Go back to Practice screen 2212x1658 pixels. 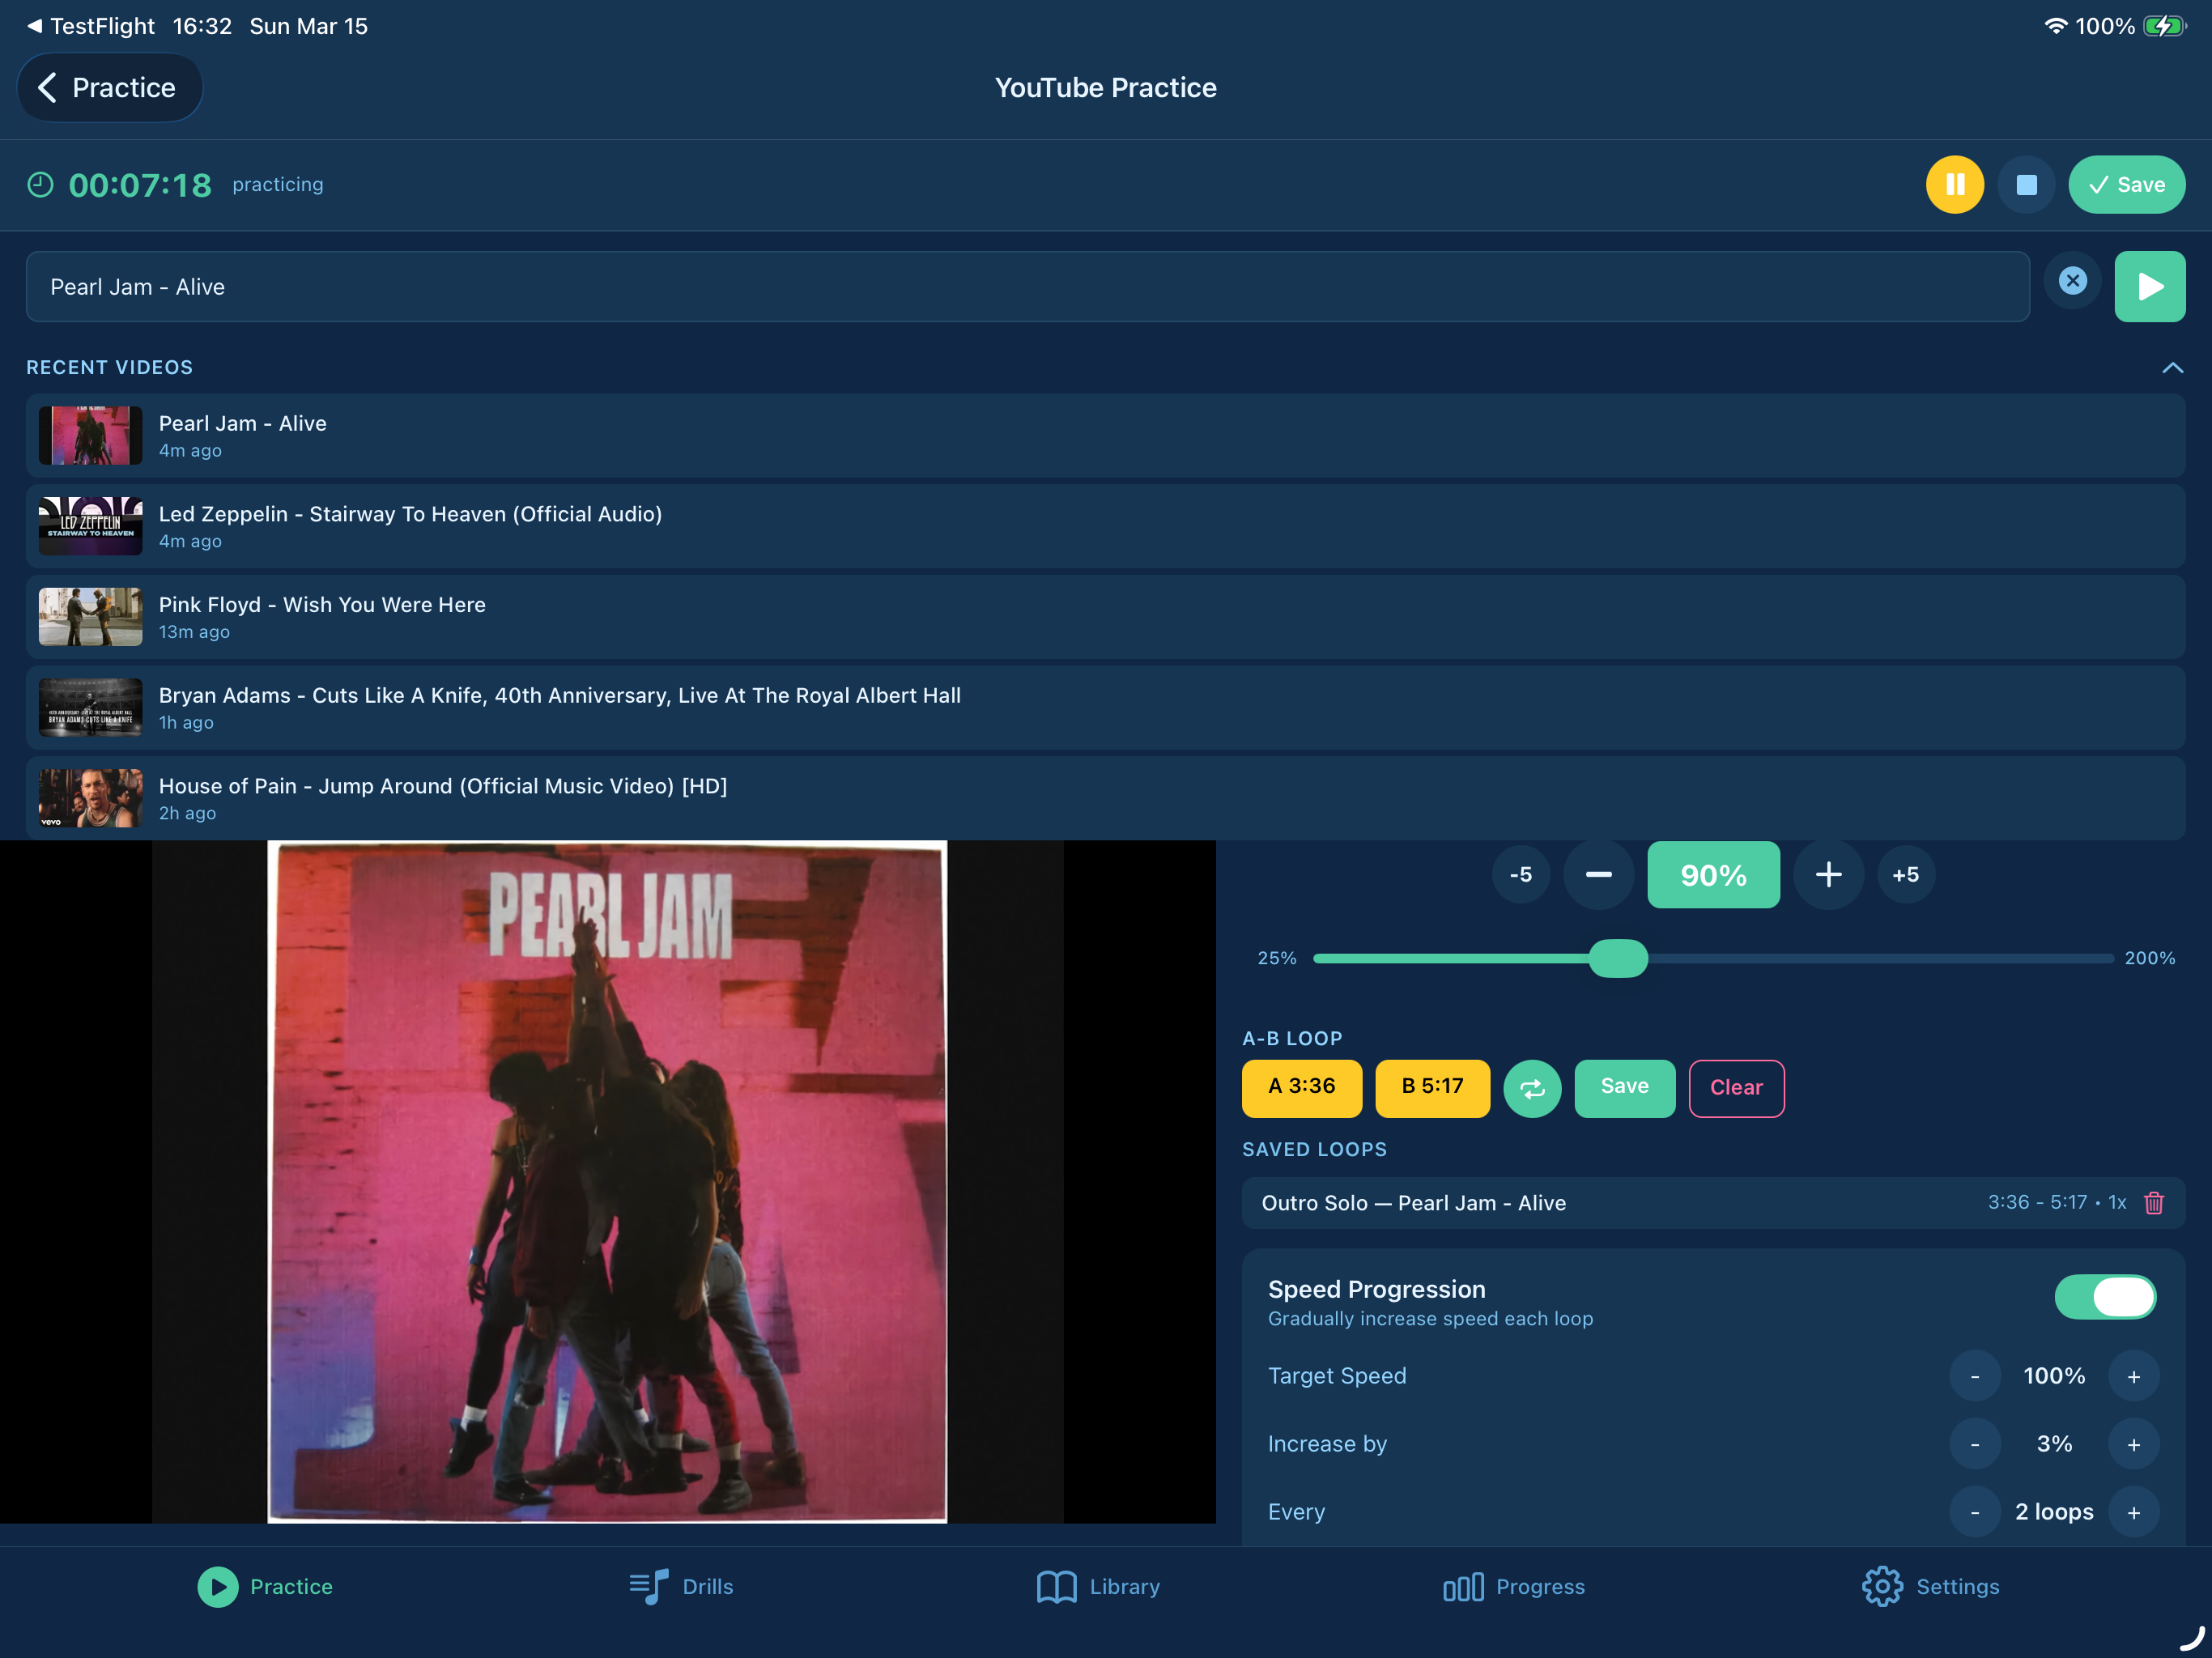[x=109, y=88]
